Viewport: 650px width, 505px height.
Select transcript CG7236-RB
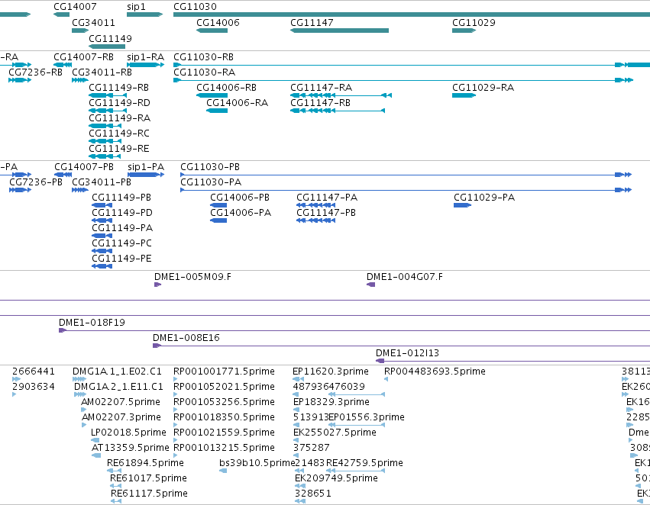coord(20,80)
